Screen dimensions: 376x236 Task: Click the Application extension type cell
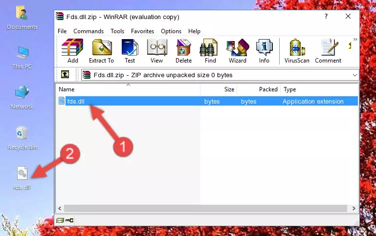[313, 101]
